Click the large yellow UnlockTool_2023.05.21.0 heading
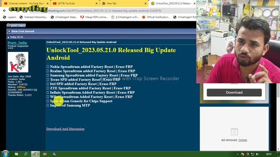280x157 pixels. [x=111, y=54]
